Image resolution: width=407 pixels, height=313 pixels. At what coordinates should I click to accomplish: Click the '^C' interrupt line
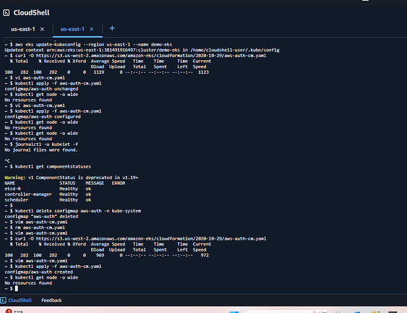click(x=8, y=161)
